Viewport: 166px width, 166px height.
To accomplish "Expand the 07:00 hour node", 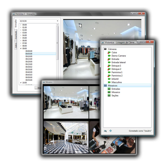I will pyautogui.click(x=21, y=43).
